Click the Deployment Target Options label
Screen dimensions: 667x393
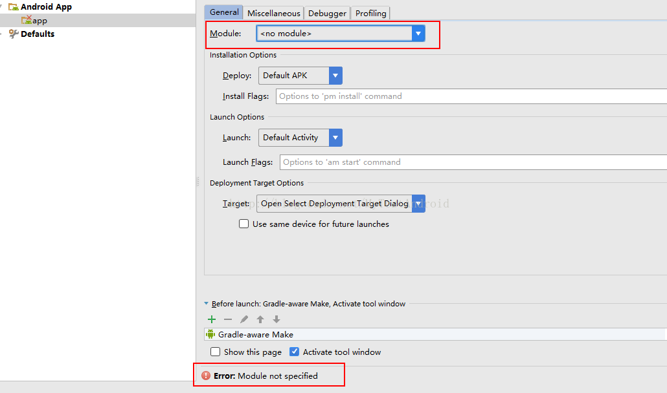(257, 183)
